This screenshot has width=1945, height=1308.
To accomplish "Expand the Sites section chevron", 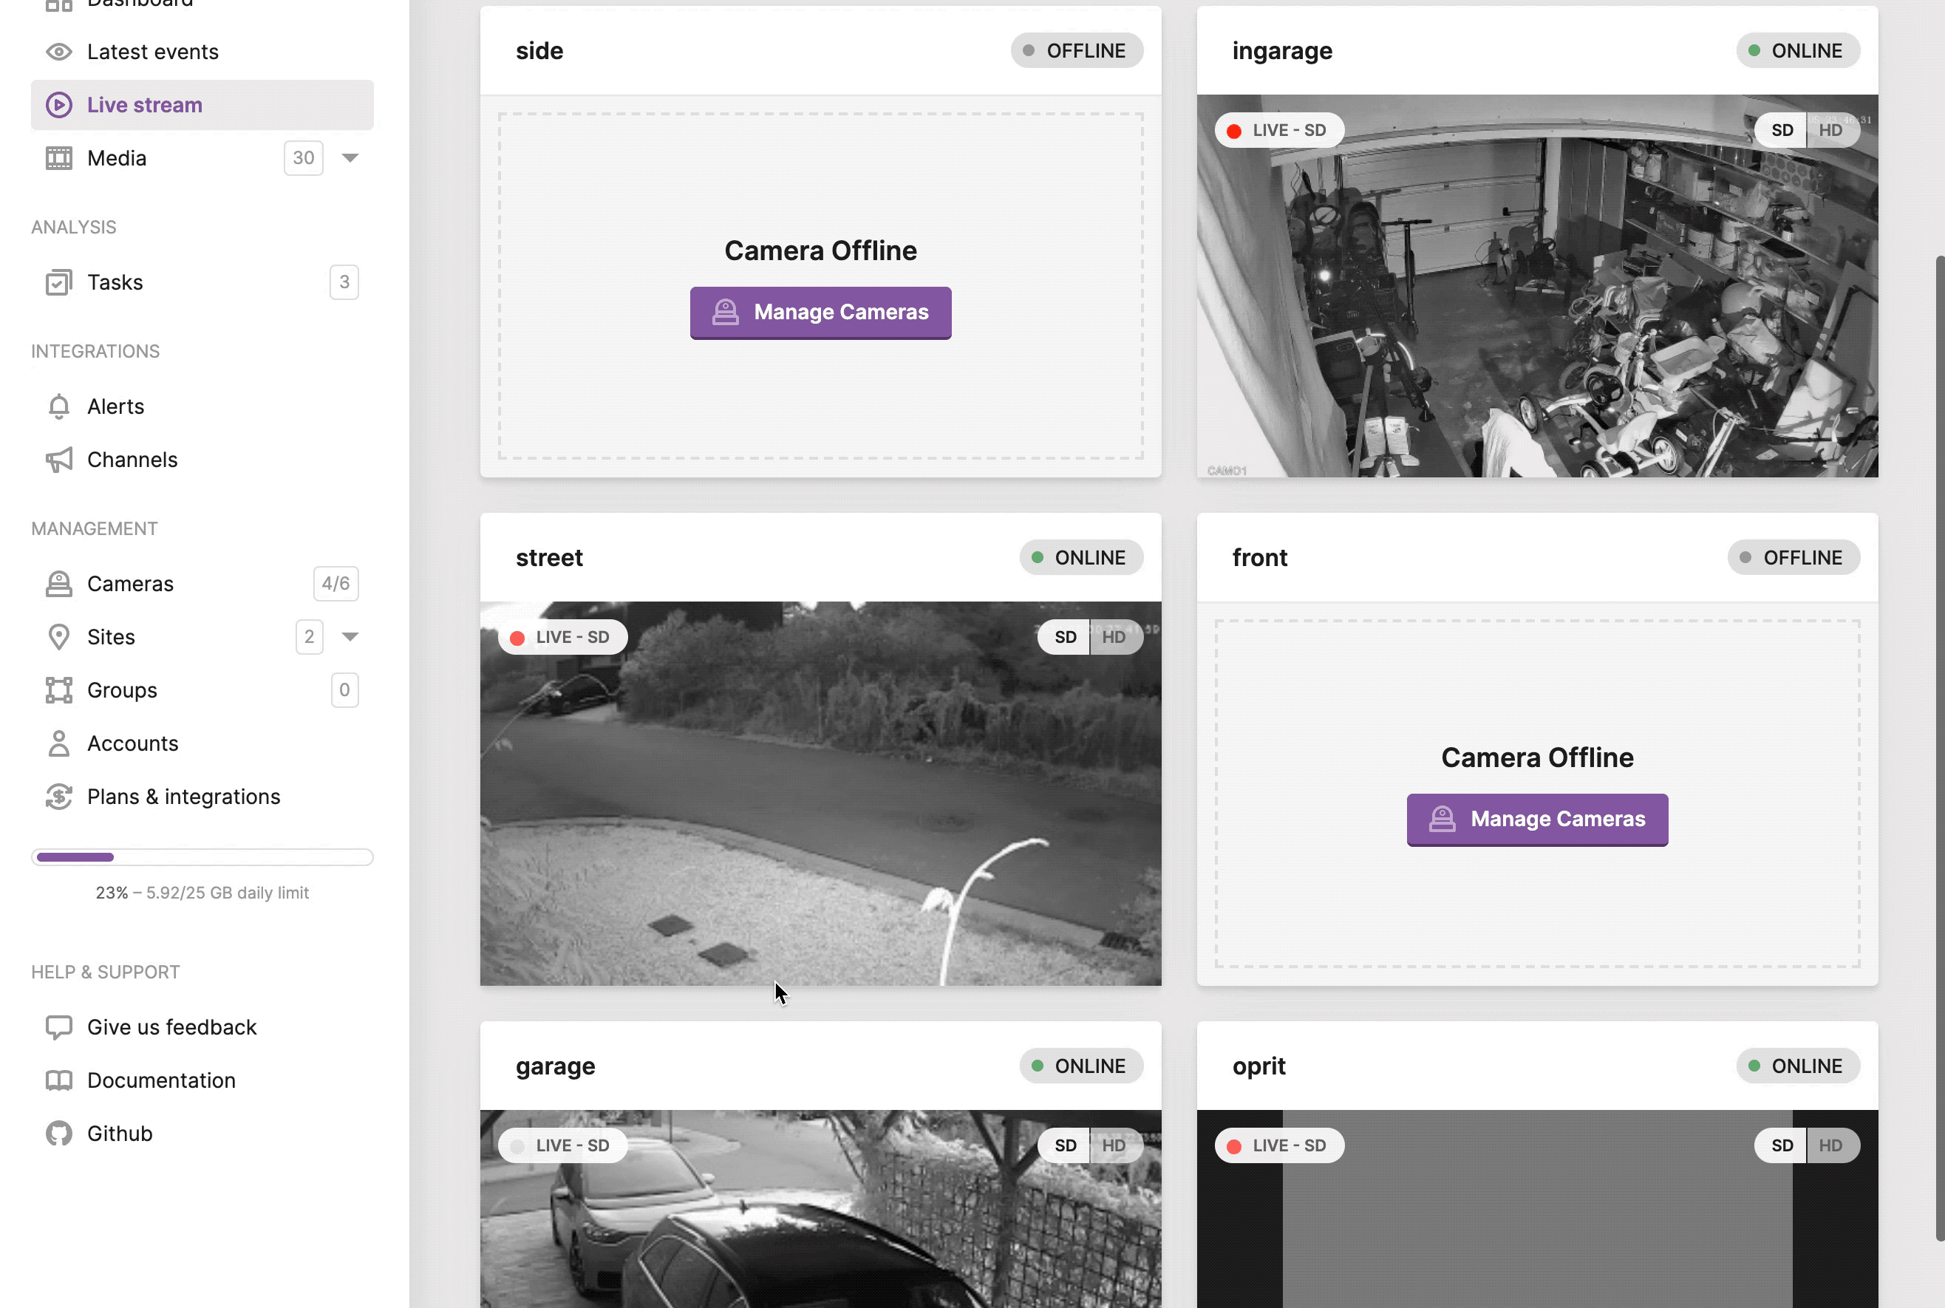I will pyautogui.click(x=349, y=636).
